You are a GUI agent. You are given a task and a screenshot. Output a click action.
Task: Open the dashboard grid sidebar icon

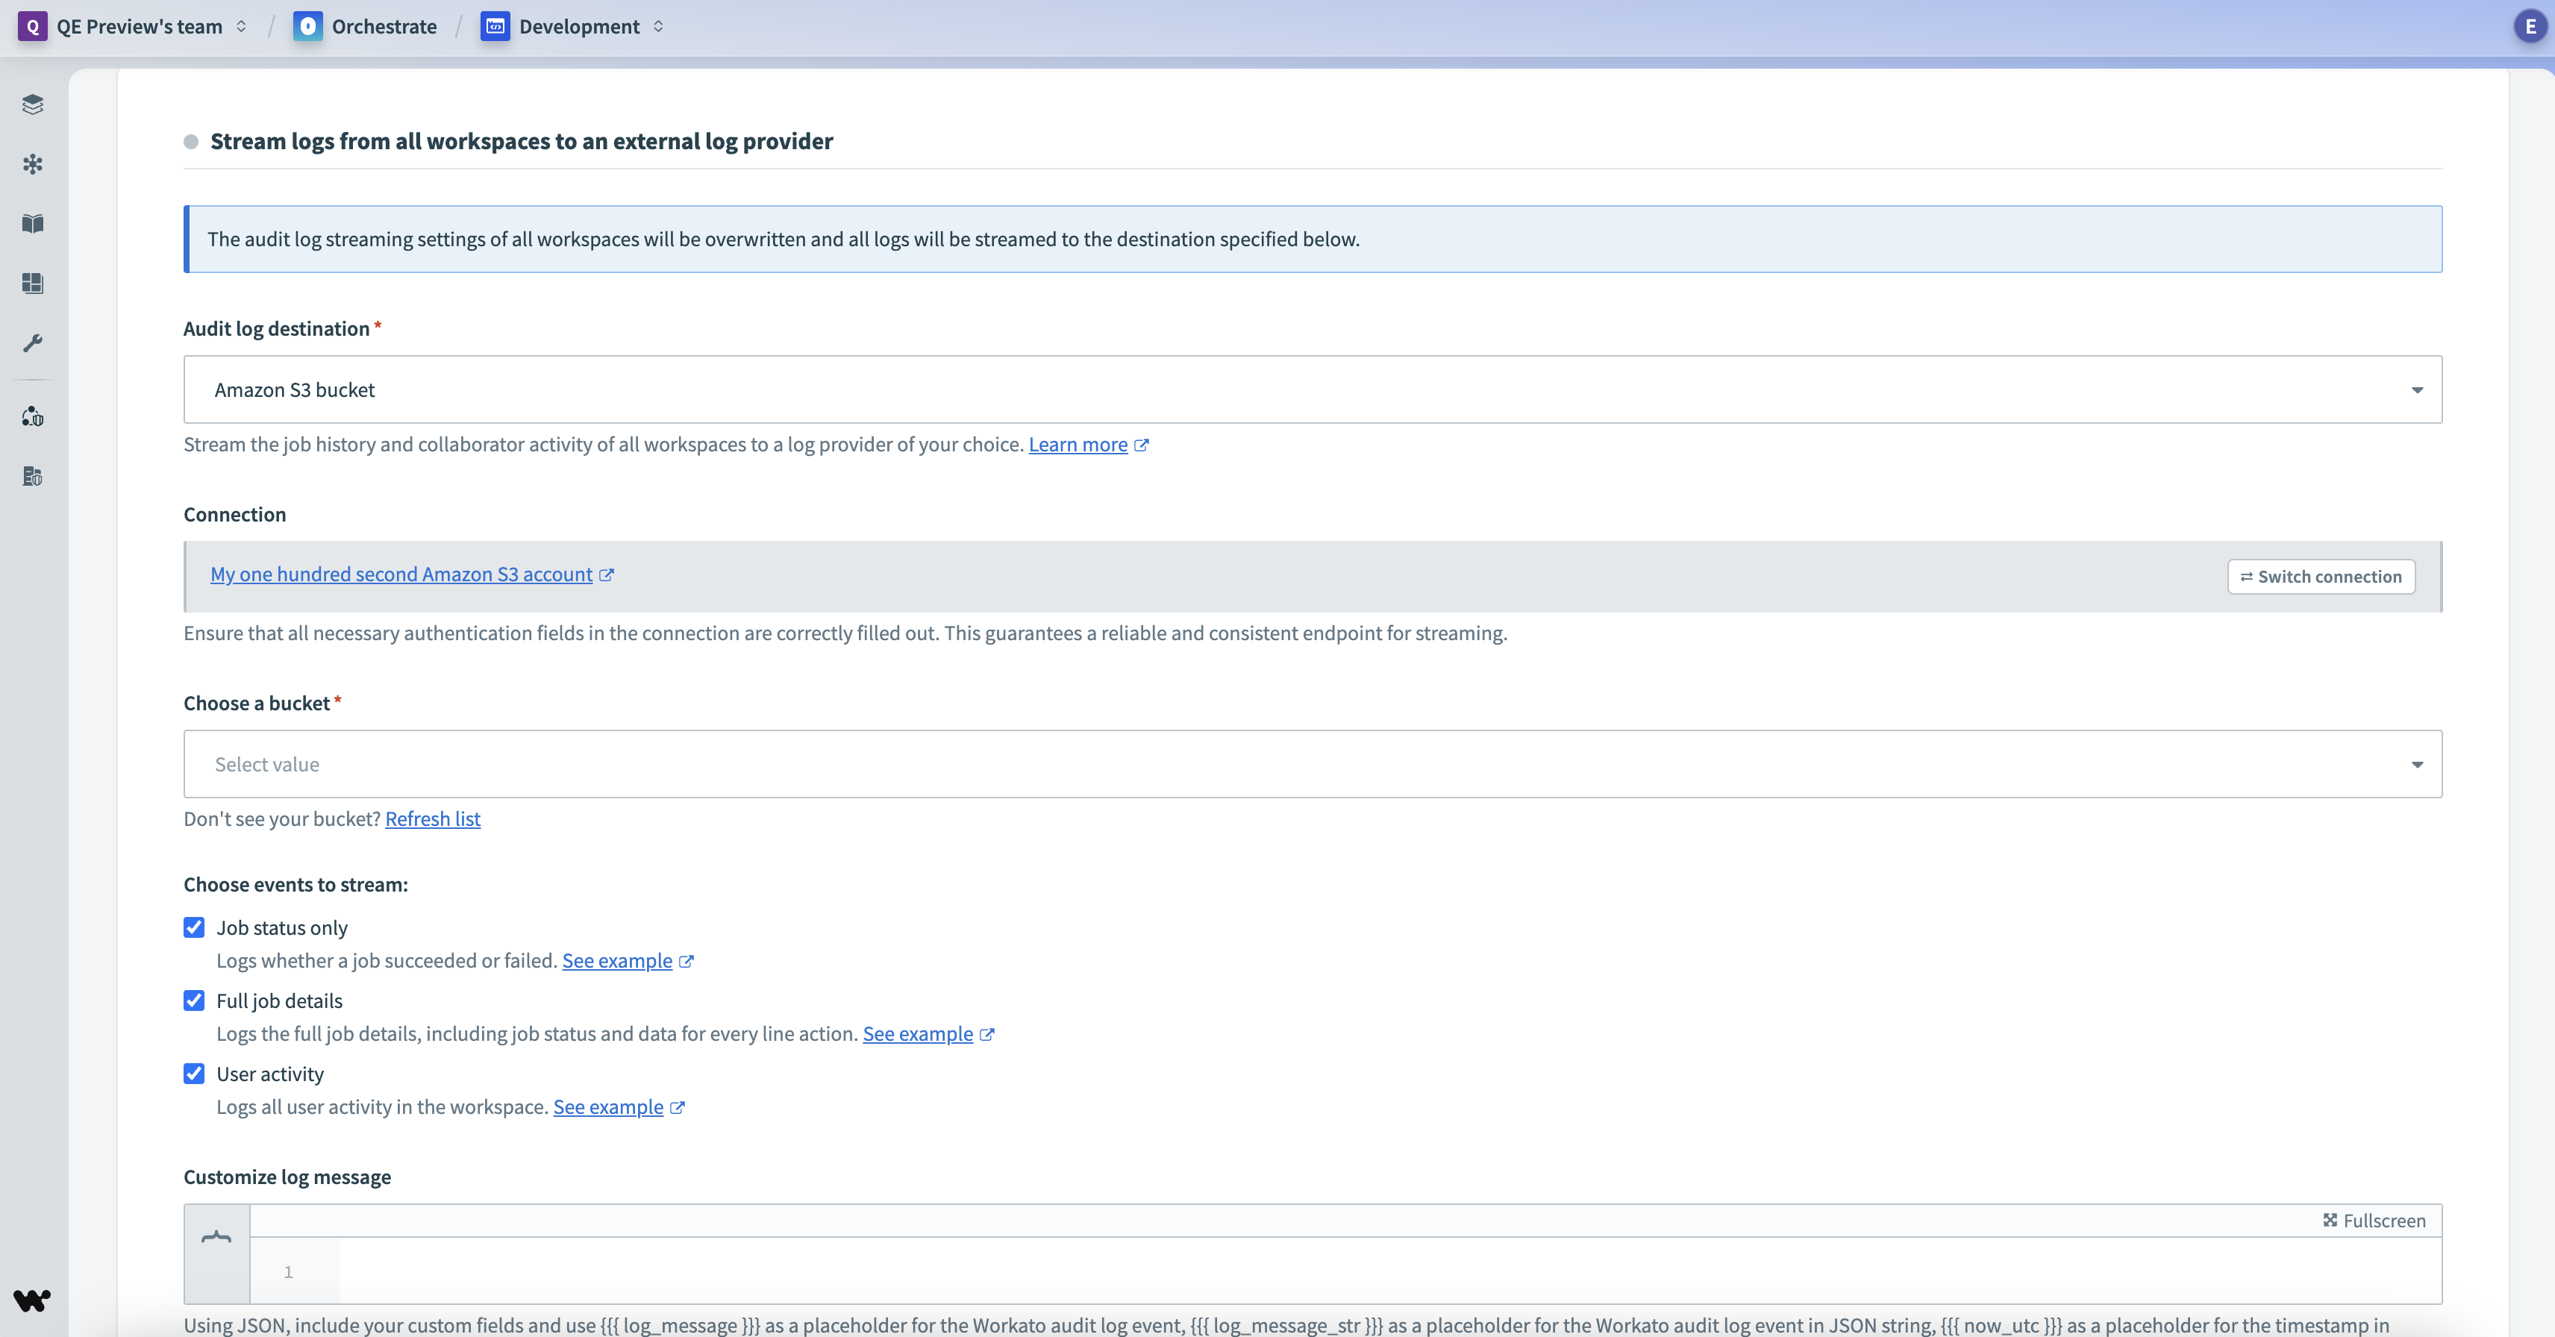[x=33, y=283]
